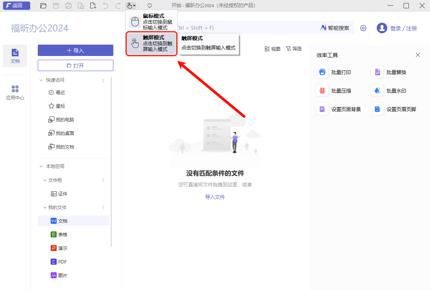Click the sidebar vertical scrollbar

tap(111, 161)
